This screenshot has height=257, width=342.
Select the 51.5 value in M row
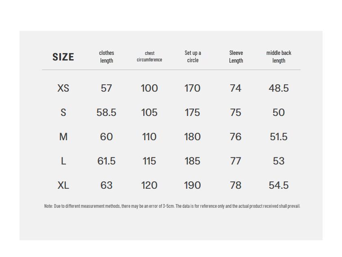pyautogui.click(x=279, y=137)
